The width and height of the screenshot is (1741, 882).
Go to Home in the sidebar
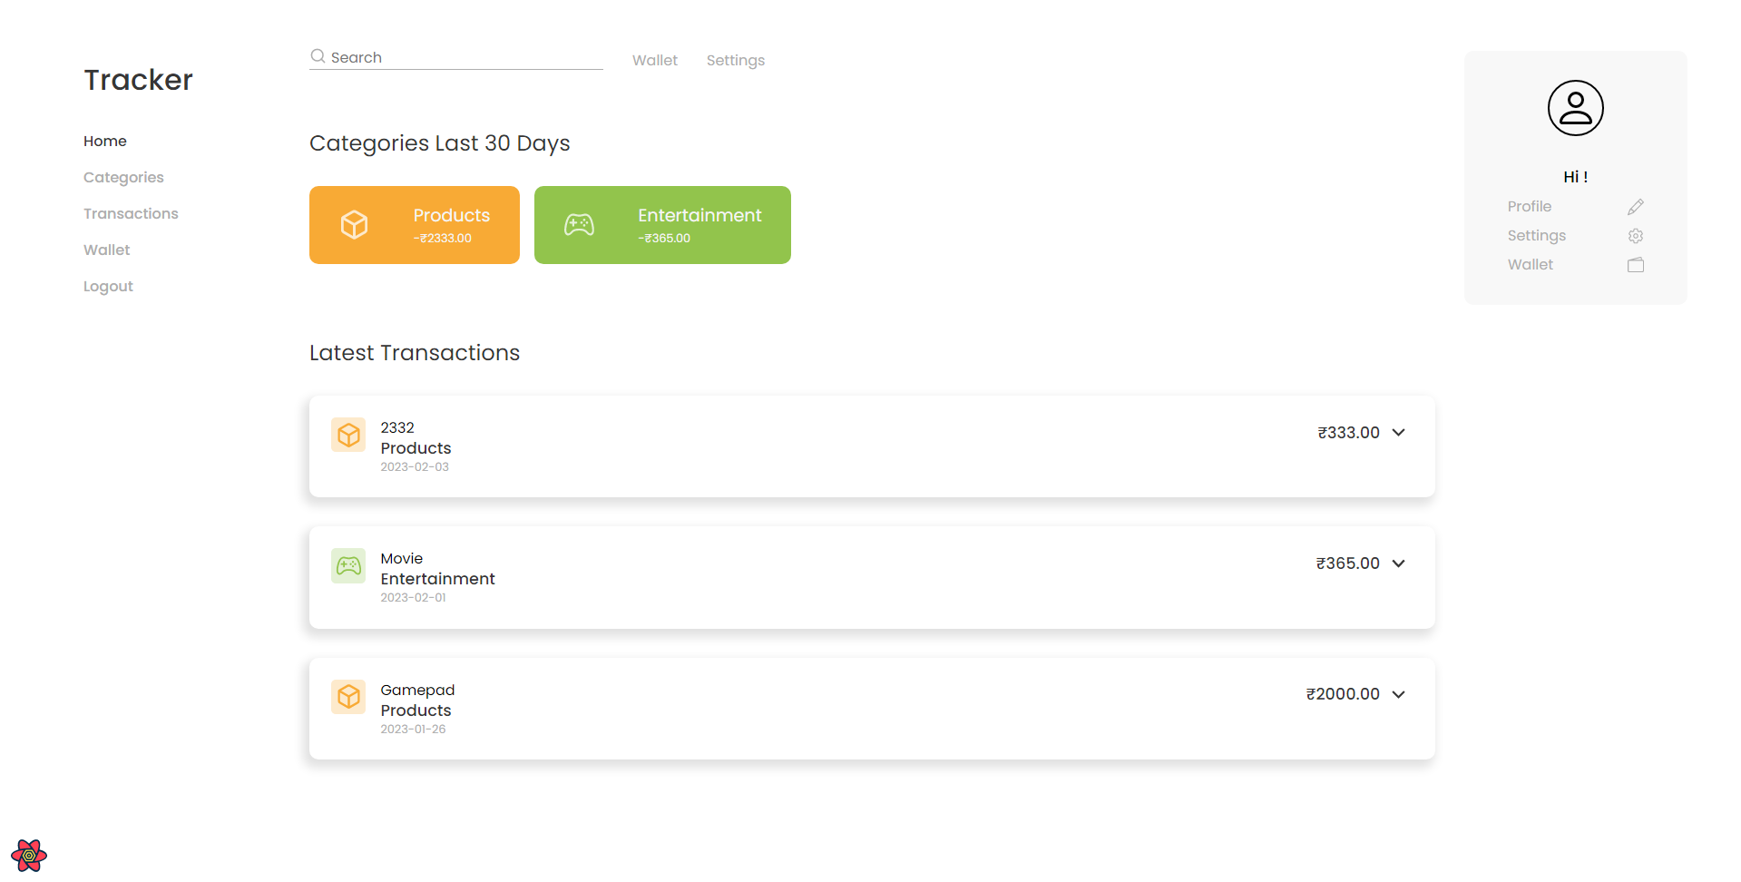105,141
